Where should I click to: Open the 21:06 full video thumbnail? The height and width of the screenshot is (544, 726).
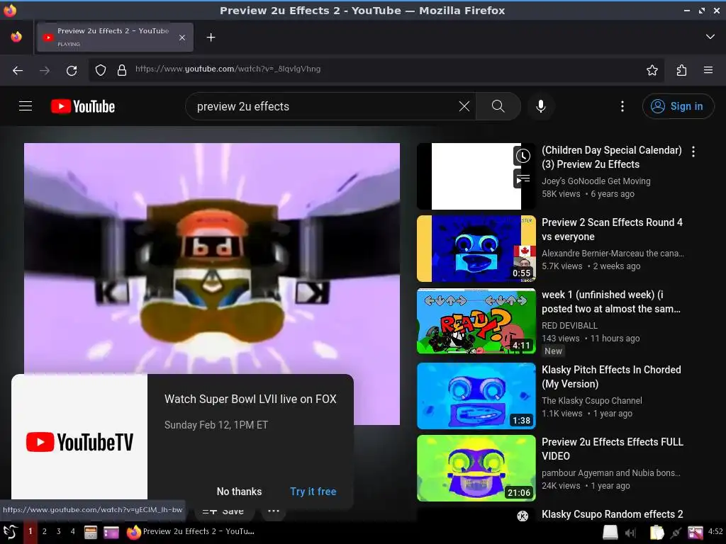click(x=476, y=468)
